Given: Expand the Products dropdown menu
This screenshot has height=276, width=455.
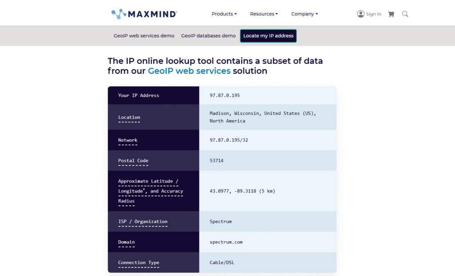Looking at the screenshot, I should [224, 14].
